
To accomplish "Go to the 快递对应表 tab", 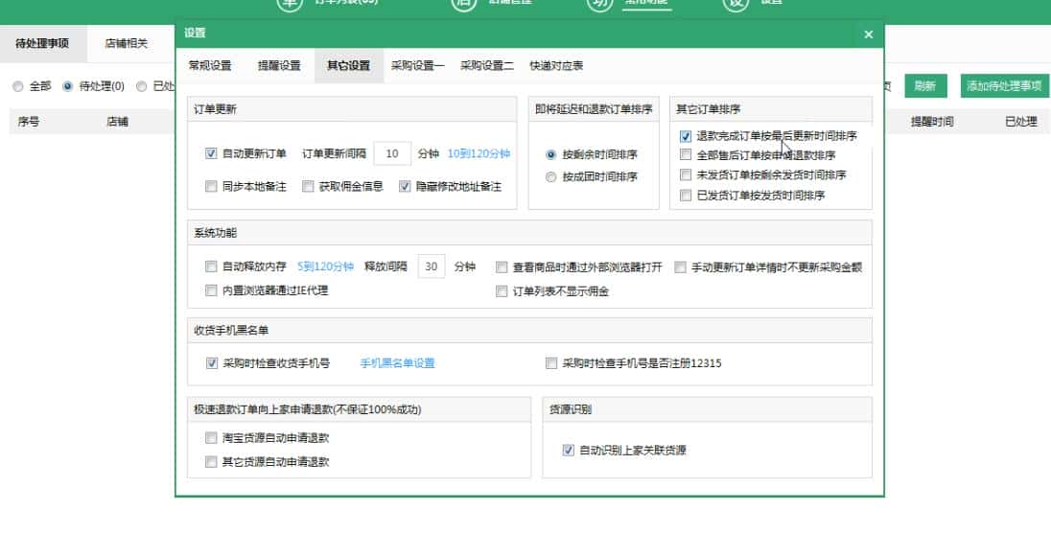I will point(556,66).
